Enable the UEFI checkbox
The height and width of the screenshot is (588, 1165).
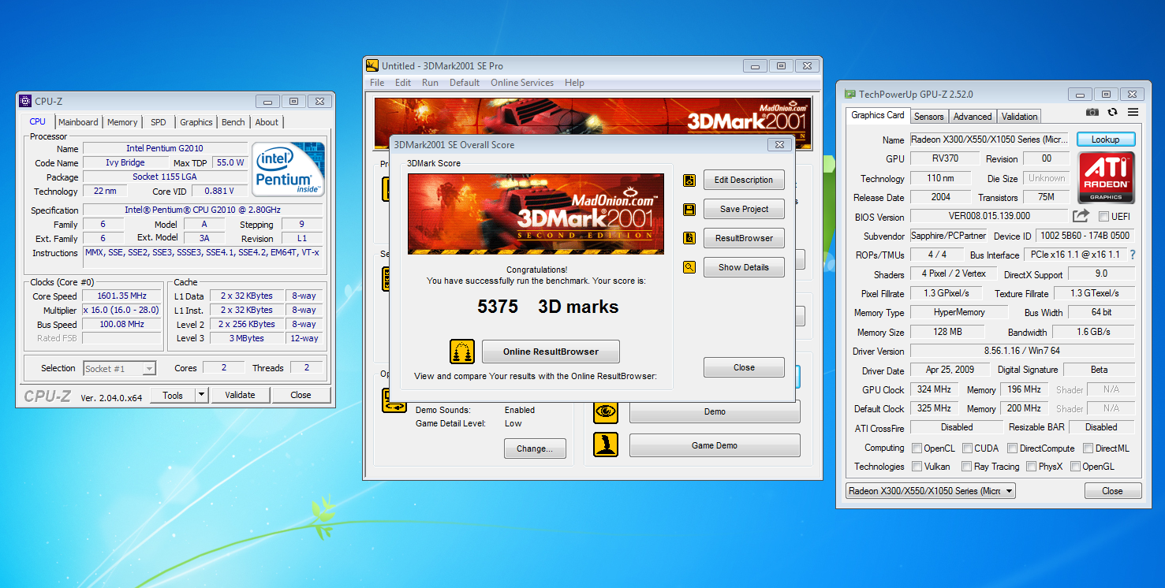click(1103, 217)
